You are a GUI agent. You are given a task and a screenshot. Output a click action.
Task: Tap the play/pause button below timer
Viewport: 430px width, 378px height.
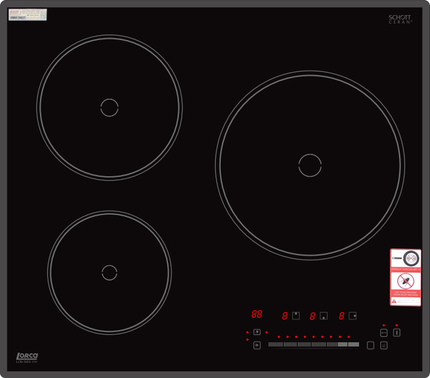[257, 345]
